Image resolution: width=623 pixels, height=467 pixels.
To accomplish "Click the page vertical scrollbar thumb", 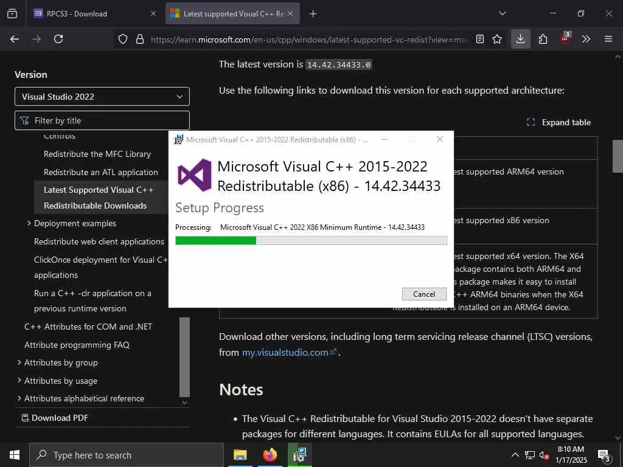I will pyautogui.click(x=618, y=156).
